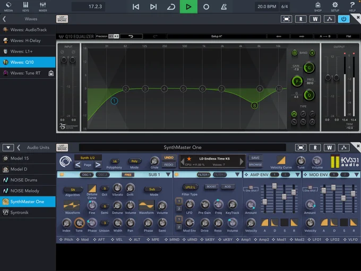The image size is (361, 271).
Task: Browse SynthMaster presets
Action: tap(255, 165)
